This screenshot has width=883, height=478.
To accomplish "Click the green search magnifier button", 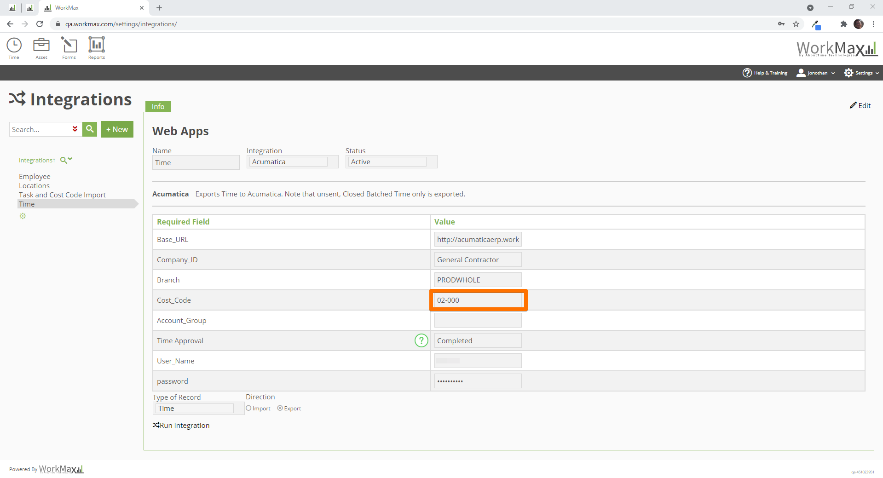I will [90, 129].
